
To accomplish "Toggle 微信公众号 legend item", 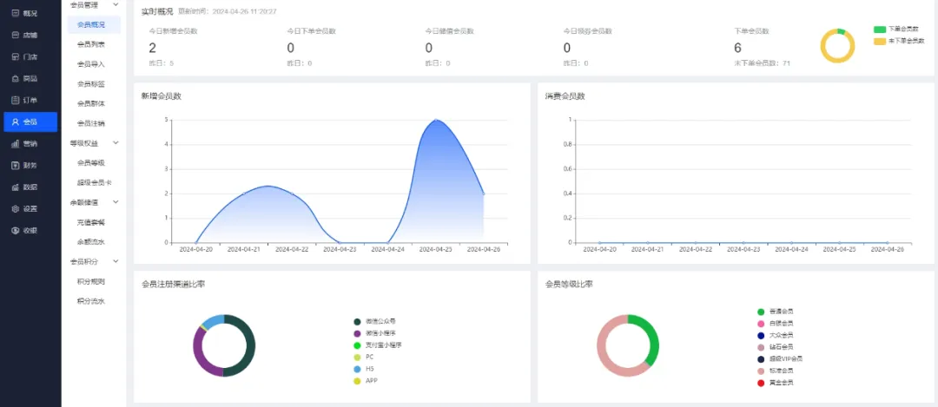I will (375, 322).
